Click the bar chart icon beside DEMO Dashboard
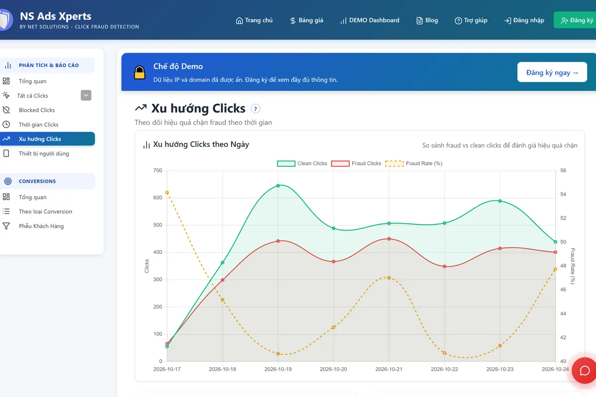The height and width of the screenshot is (397, 596). (x=343, y=20)
